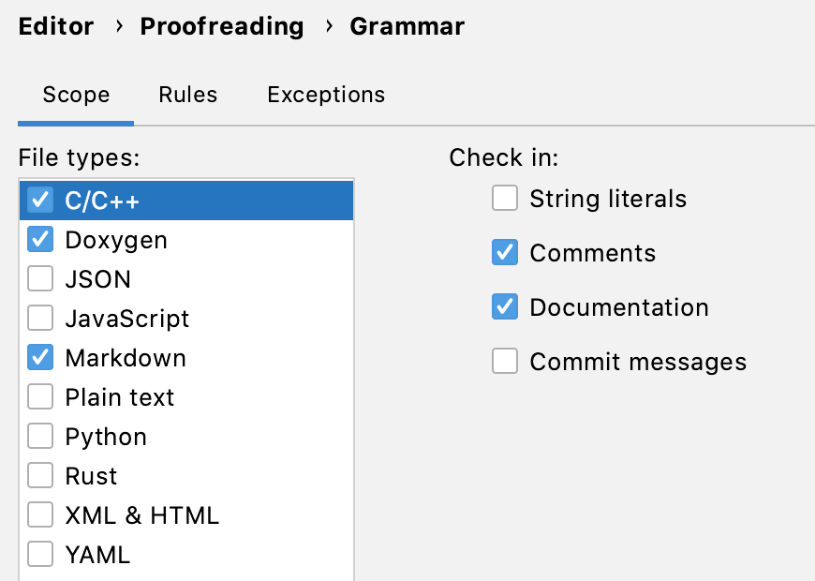Enable the Rust file type checkbox
This screenshot has width=815, height=581.
[39, 475]
